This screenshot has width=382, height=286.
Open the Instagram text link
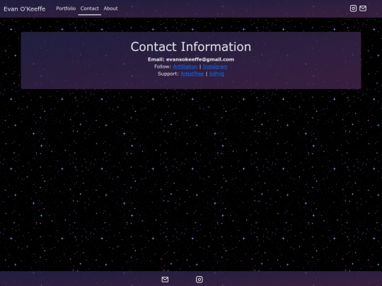[215, 66]
